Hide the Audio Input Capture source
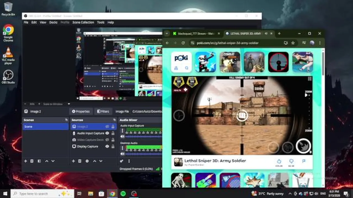 [107, 133]
